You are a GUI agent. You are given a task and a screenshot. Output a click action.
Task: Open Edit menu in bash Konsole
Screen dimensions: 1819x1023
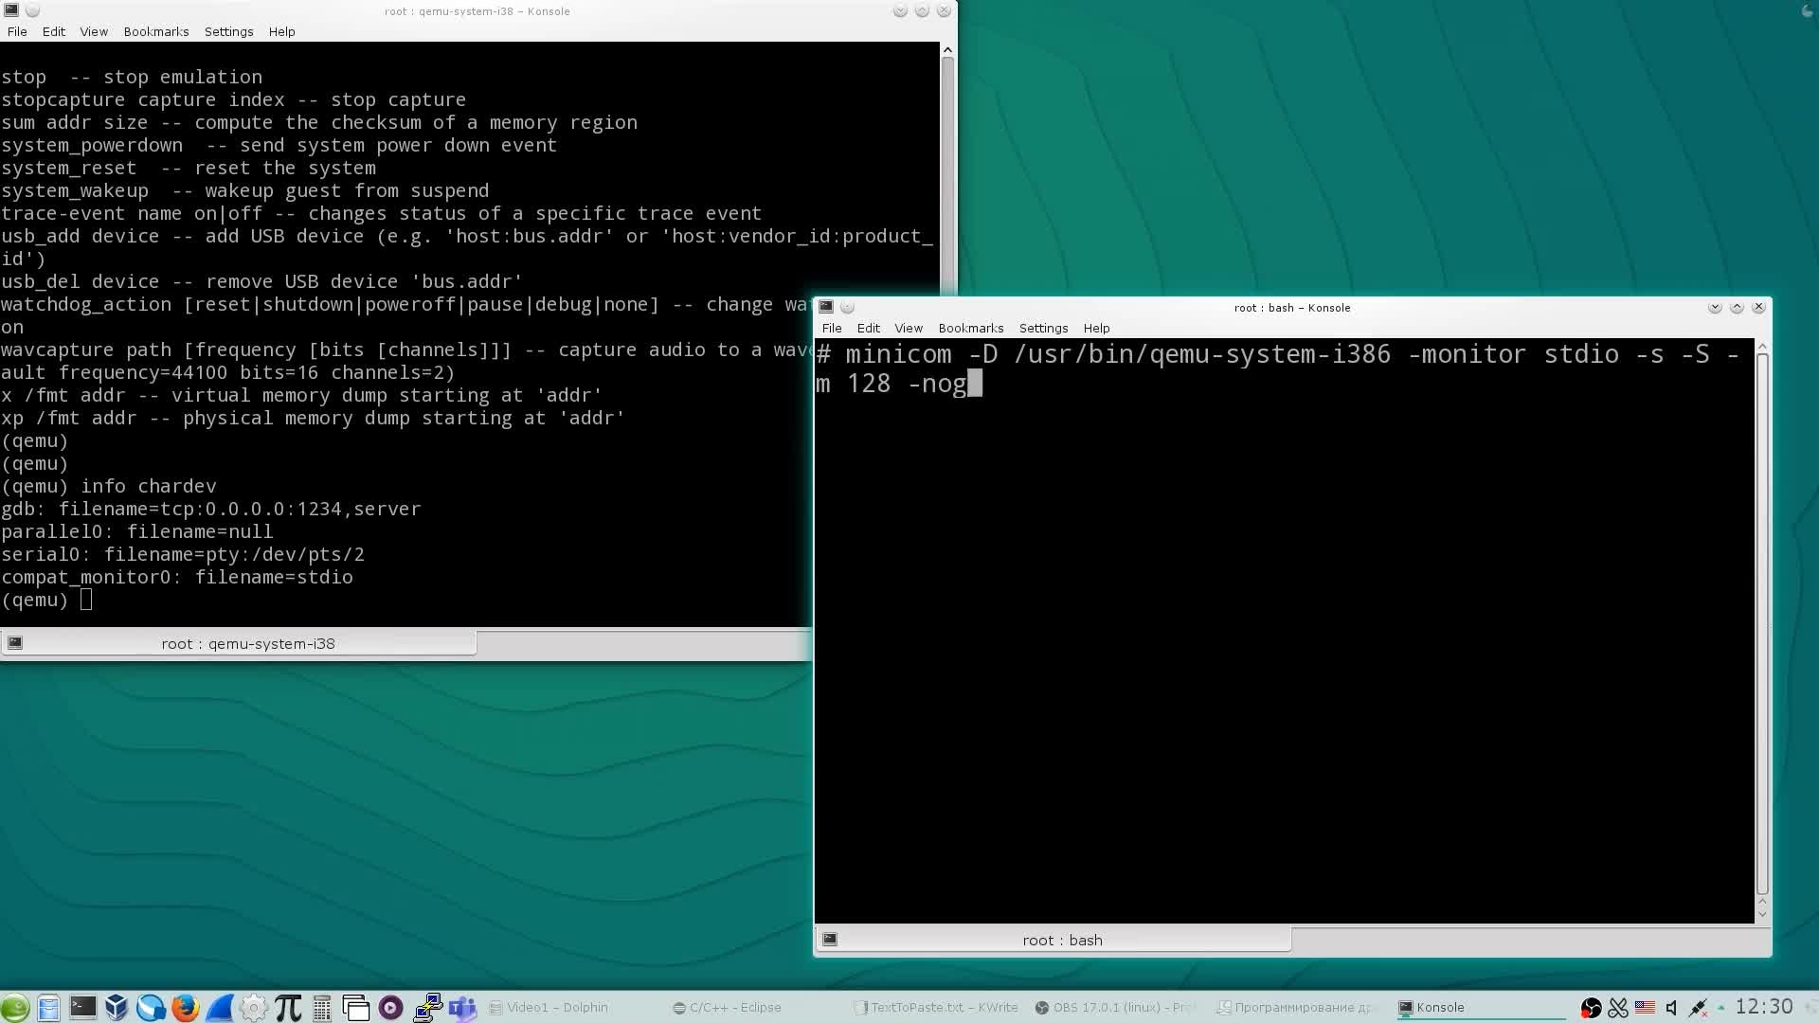(868, 328)
